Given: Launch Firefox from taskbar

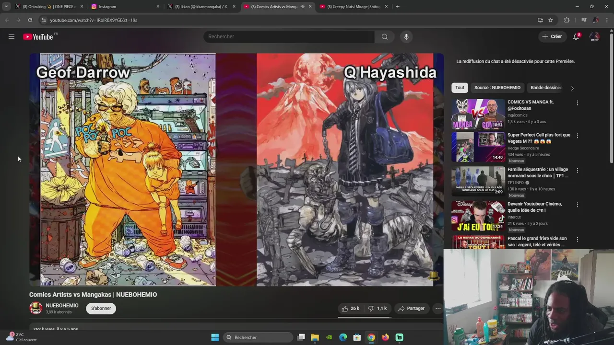Looking at the screenshot, I should point(385,337).
